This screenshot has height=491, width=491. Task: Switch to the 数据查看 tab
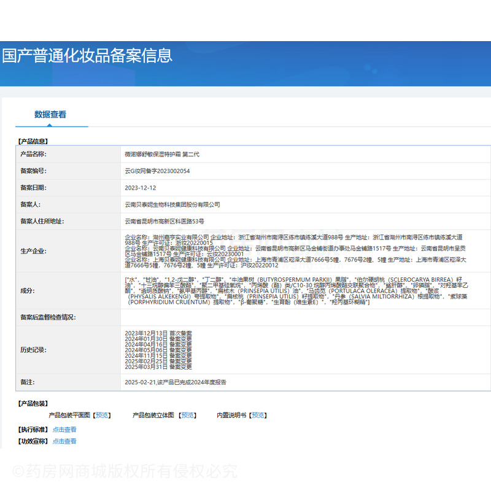click(x=52, y=113)
